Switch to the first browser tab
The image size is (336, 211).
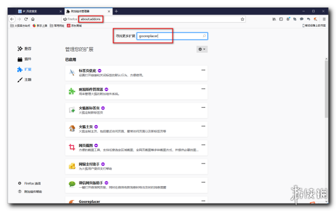tap(38, 11)
